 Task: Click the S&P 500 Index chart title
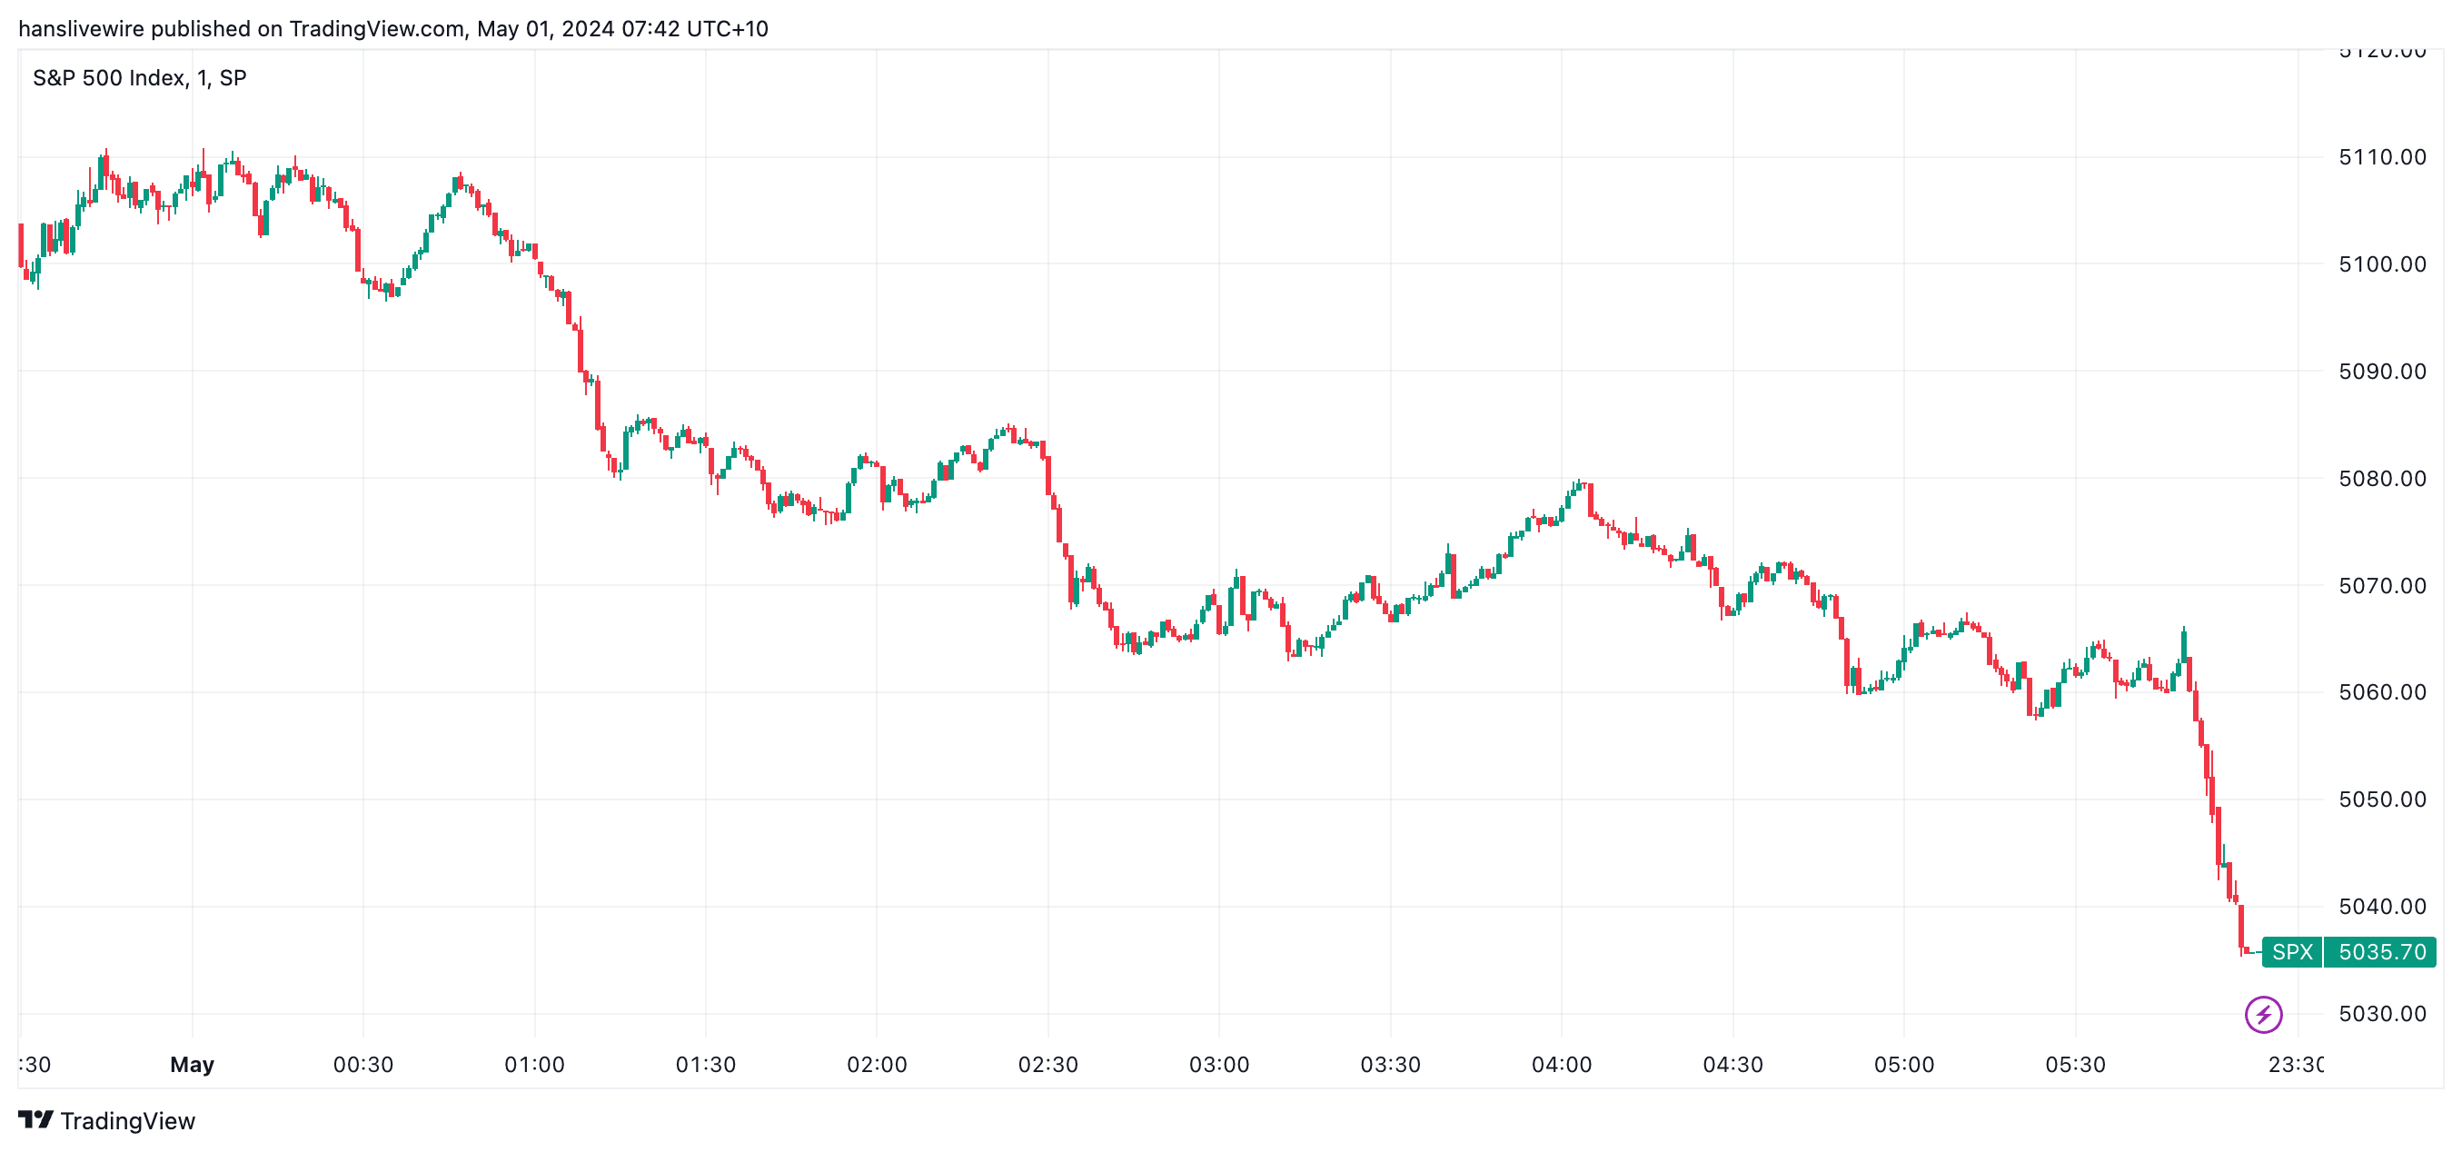coord(140,77)
